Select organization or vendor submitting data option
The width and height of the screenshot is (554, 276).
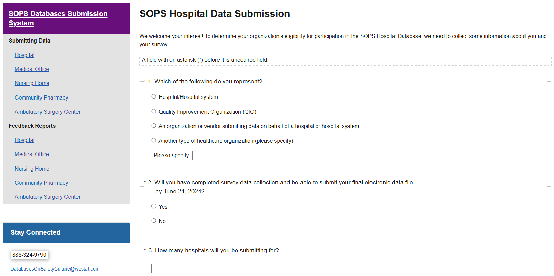pyautogui.click(x=154, y=126)
